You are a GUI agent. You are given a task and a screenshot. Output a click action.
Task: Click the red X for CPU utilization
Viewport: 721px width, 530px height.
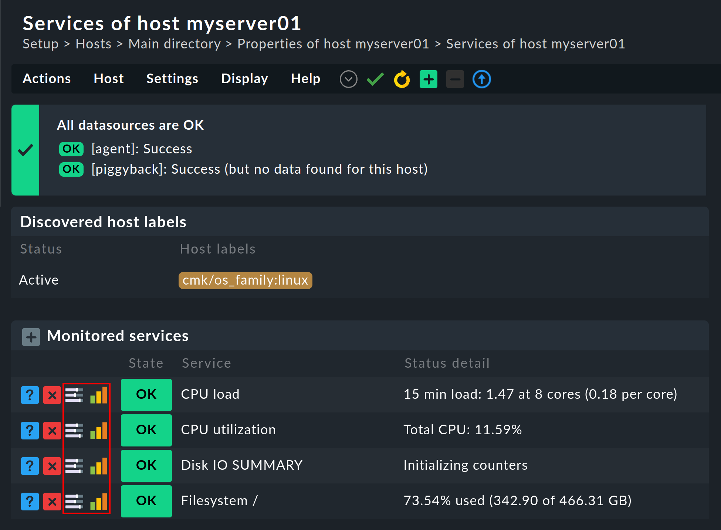[52, 431]
